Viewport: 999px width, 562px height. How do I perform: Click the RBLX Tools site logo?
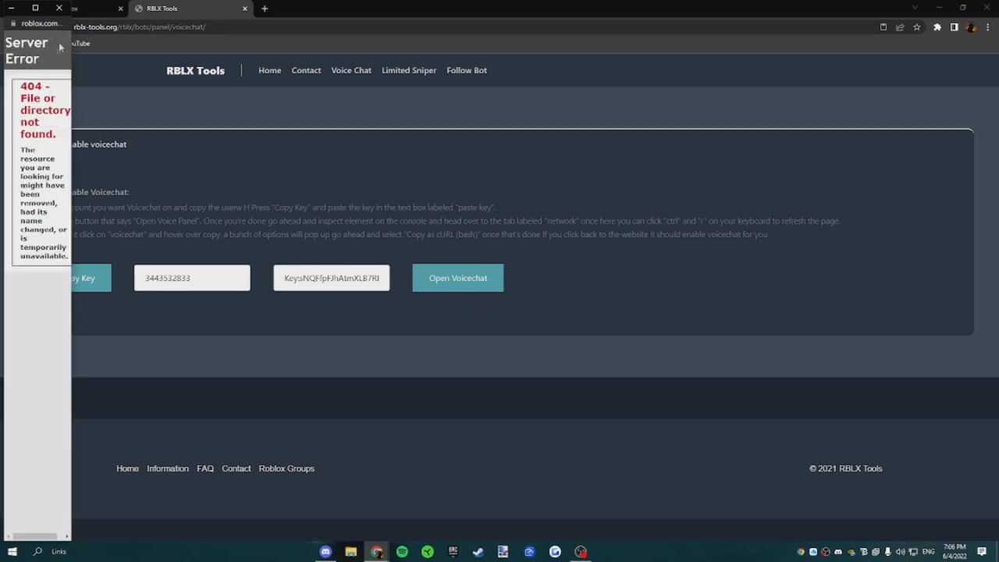point(195,70)
